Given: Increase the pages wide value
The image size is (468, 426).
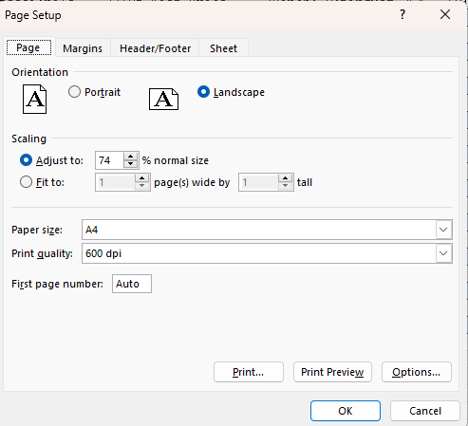Looking at the screenshot, I should pos(141,178).
